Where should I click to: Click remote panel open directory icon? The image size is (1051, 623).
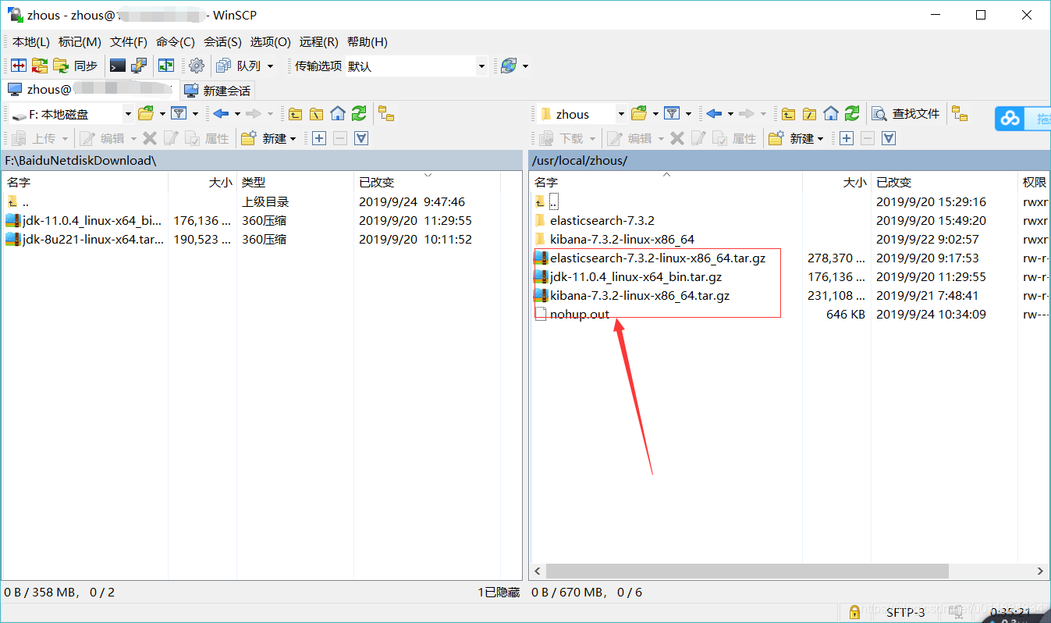(639, 114)
